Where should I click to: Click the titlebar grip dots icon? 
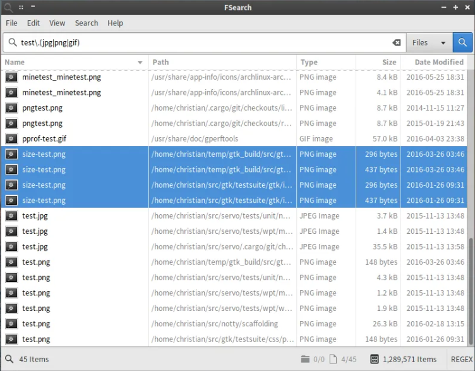click(21, 8)
